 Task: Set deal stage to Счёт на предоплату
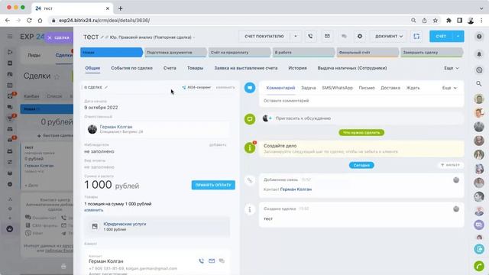click(239, 53)
